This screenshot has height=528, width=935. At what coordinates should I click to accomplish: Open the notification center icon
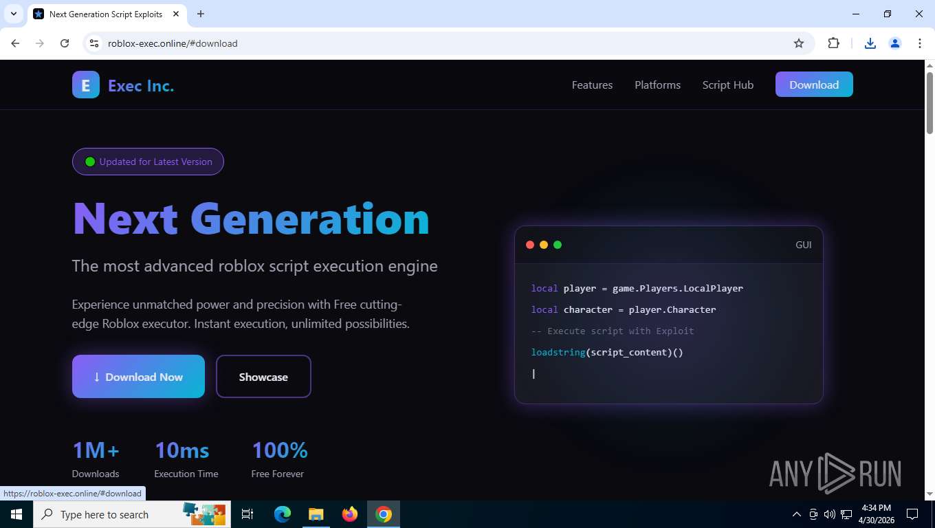(x=912, y=514)
